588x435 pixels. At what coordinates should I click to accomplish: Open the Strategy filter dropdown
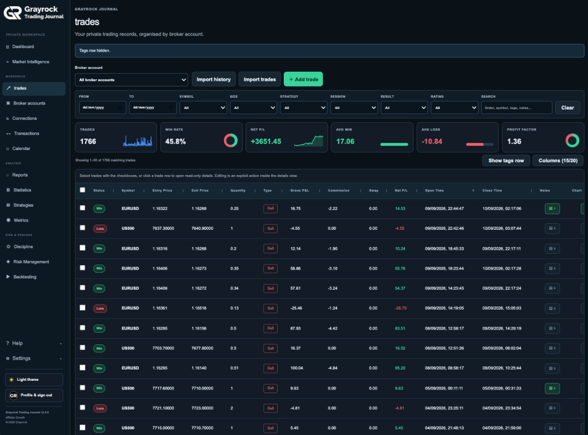pos(303,107)
